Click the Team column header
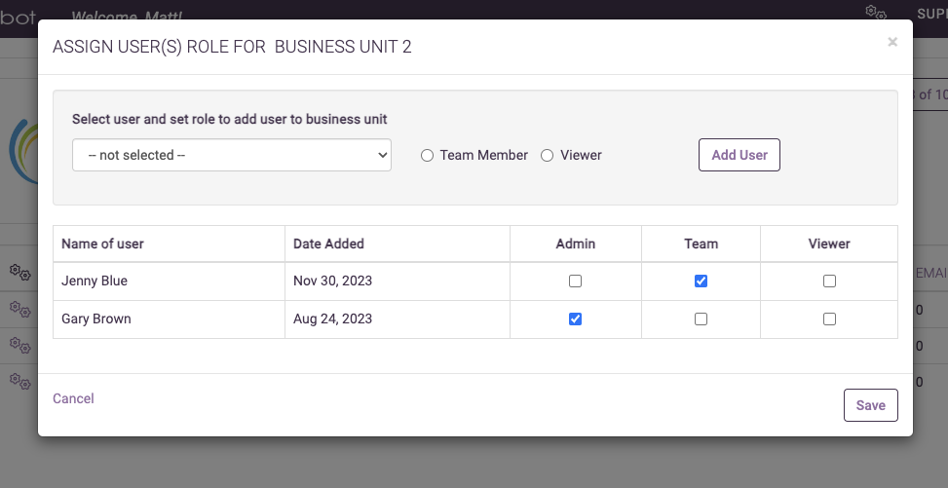Viewport: 948px width, 488px height. 701,244
